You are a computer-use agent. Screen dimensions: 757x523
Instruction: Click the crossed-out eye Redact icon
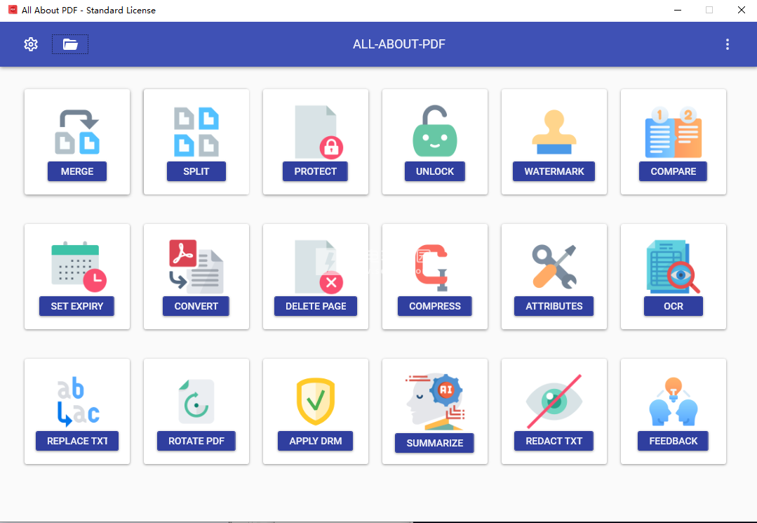click(554, 400)
